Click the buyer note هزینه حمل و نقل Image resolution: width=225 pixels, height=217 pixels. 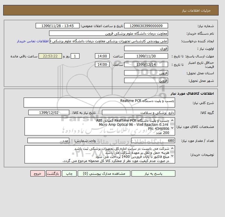pos(137,153)
